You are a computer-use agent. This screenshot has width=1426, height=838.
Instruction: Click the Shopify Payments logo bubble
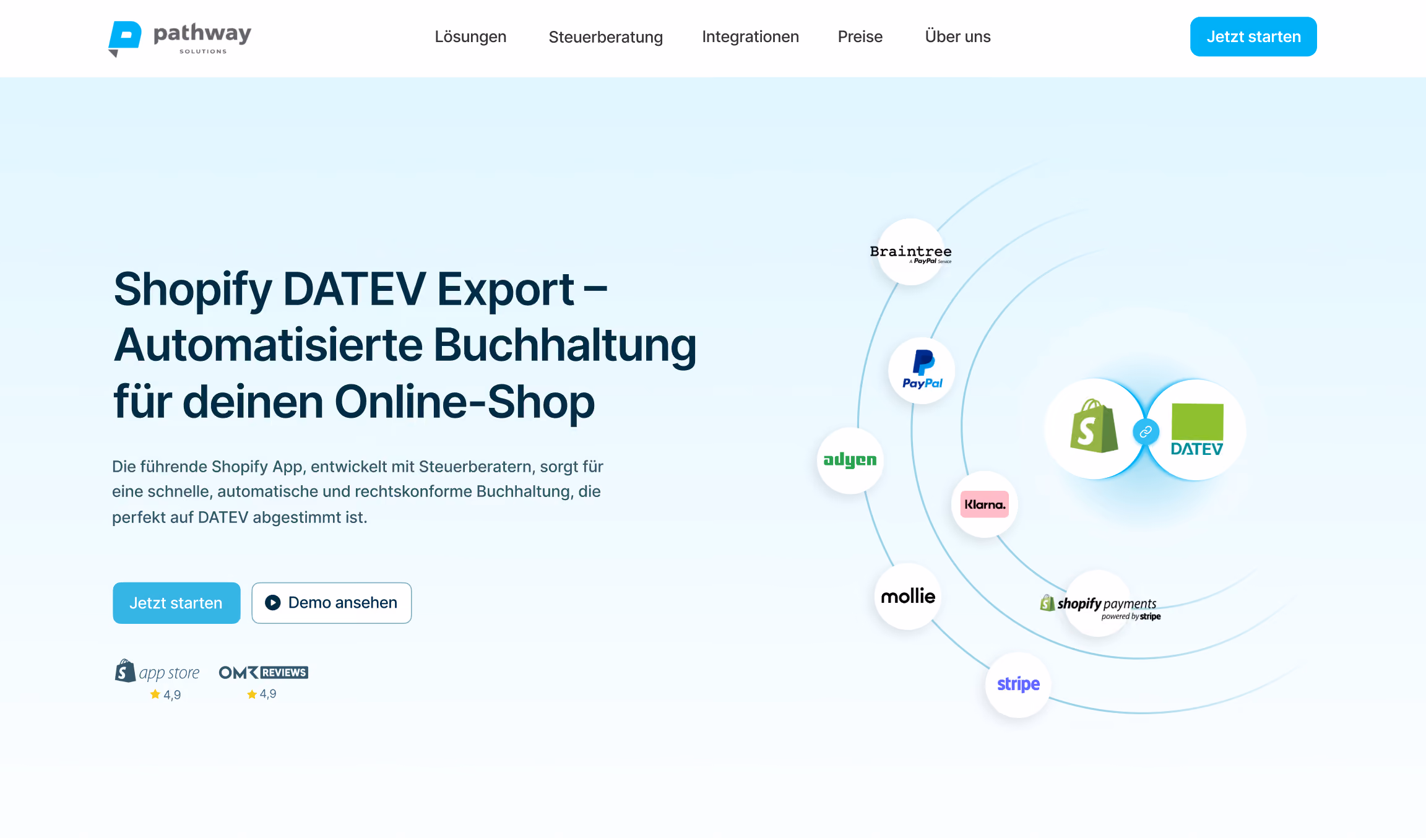coord(1100,604)
